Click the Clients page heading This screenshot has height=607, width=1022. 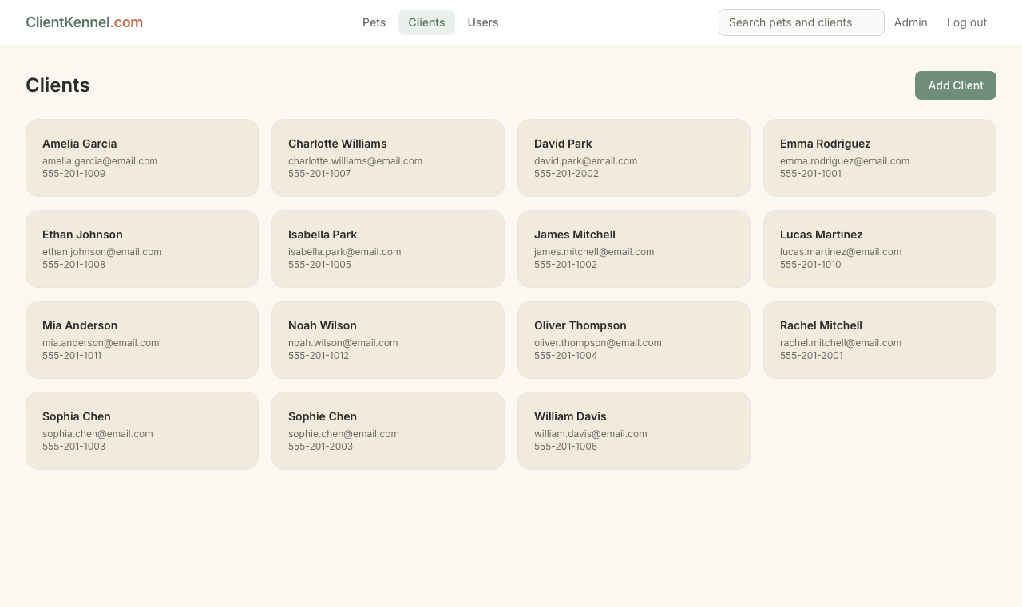tap(57, 85)
